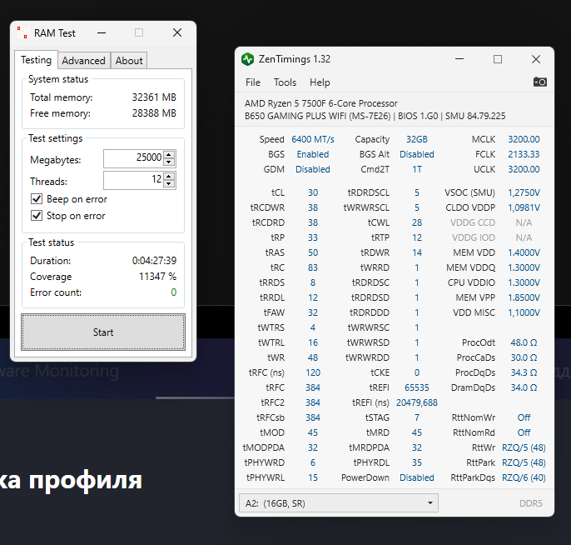Click the Coverage value 11347 %
Screen dimensions: 571x545
pos(157,277)
